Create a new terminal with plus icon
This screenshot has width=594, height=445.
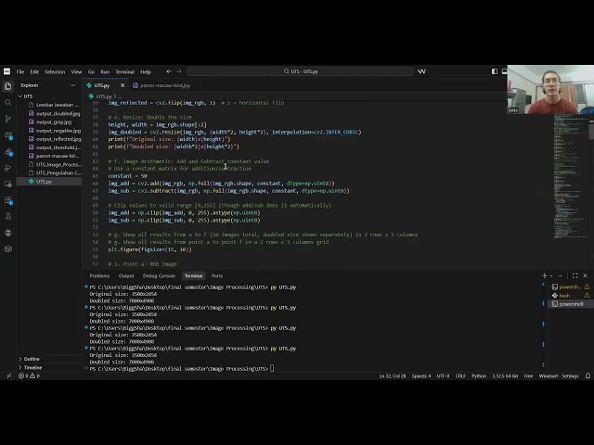[545, 276]
